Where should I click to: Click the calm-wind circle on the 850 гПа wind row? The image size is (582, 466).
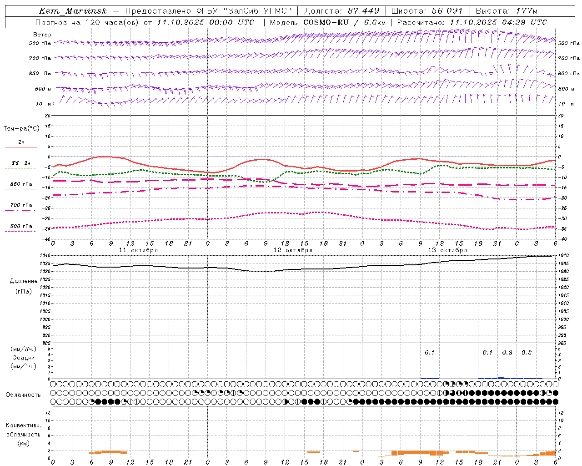[x=491, y=73]
